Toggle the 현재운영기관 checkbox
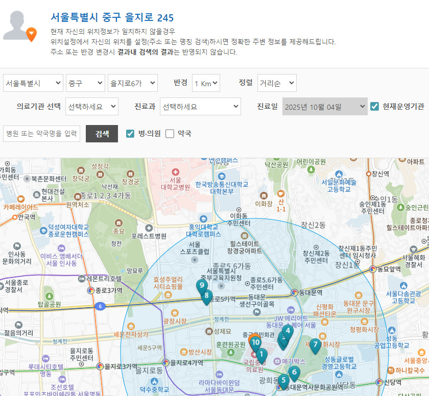 [x=374, y=106]
